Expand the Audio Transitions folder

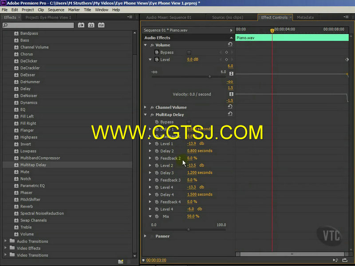5,241
